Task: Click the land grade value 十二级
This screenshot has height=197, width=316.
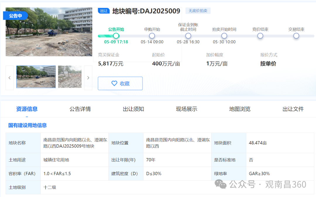Action: coord(49,187)
